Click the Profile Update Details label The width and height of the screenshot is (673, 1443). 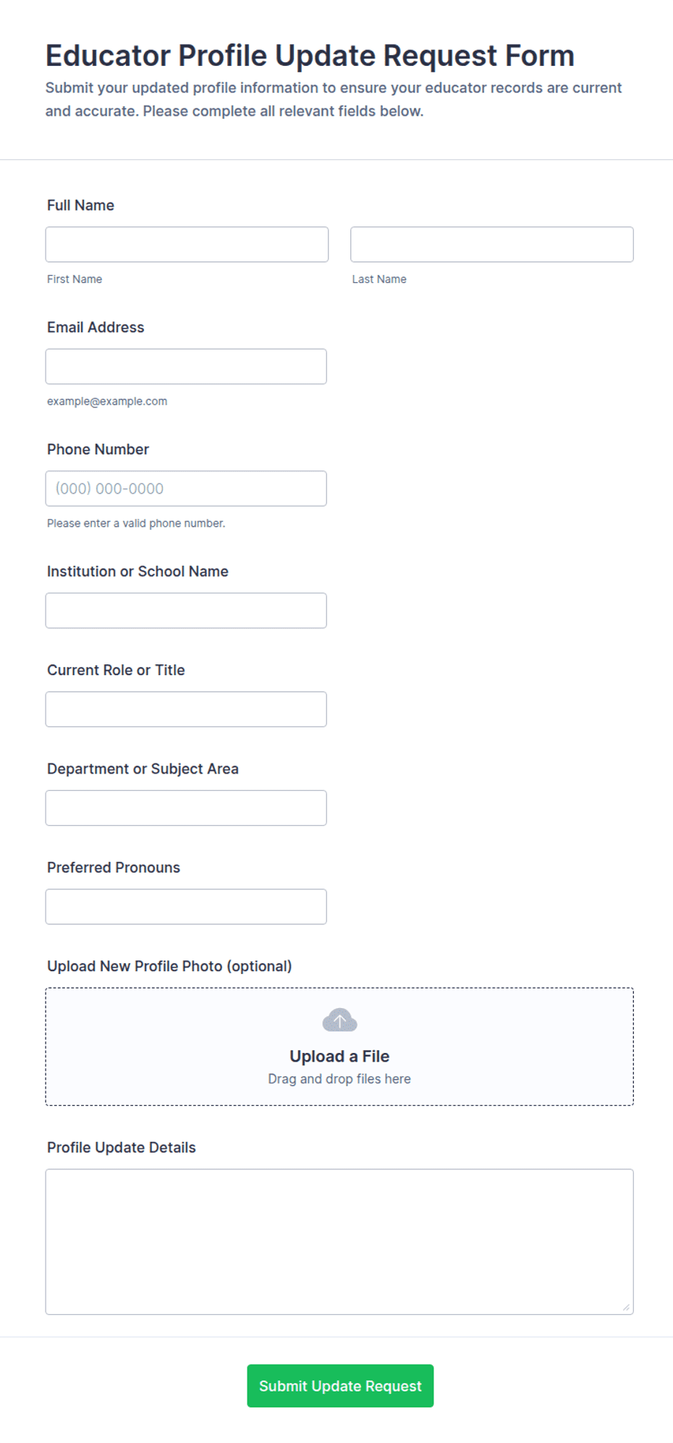point(122,1148)
